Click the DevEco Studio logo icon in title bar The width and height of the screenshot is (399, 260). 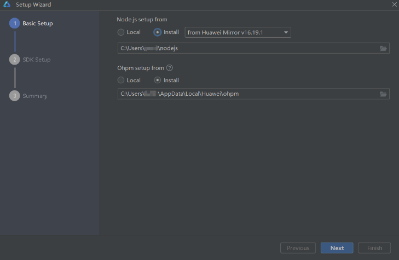click(7, 4)
